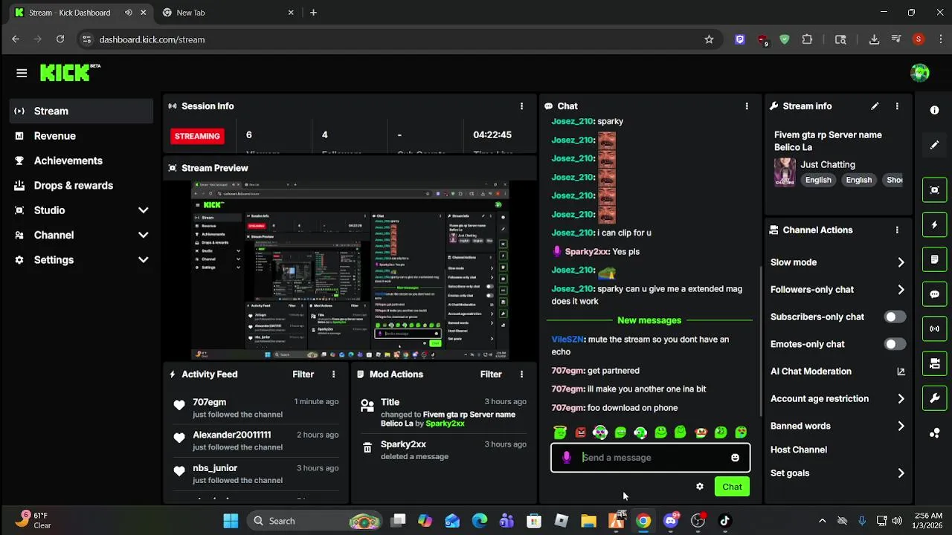Screen dimensions: 952x535
Task: Click the info icon in right toolbar
Action: click(934, 110)
